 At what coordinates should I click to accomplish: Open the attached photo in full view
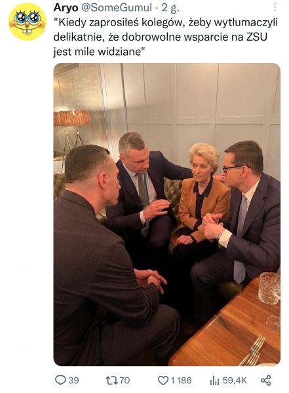167,214
